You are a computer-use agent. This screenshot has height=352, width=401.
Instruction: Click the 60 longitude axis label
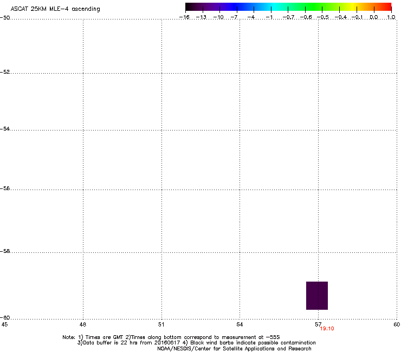[x=397, y=324]
